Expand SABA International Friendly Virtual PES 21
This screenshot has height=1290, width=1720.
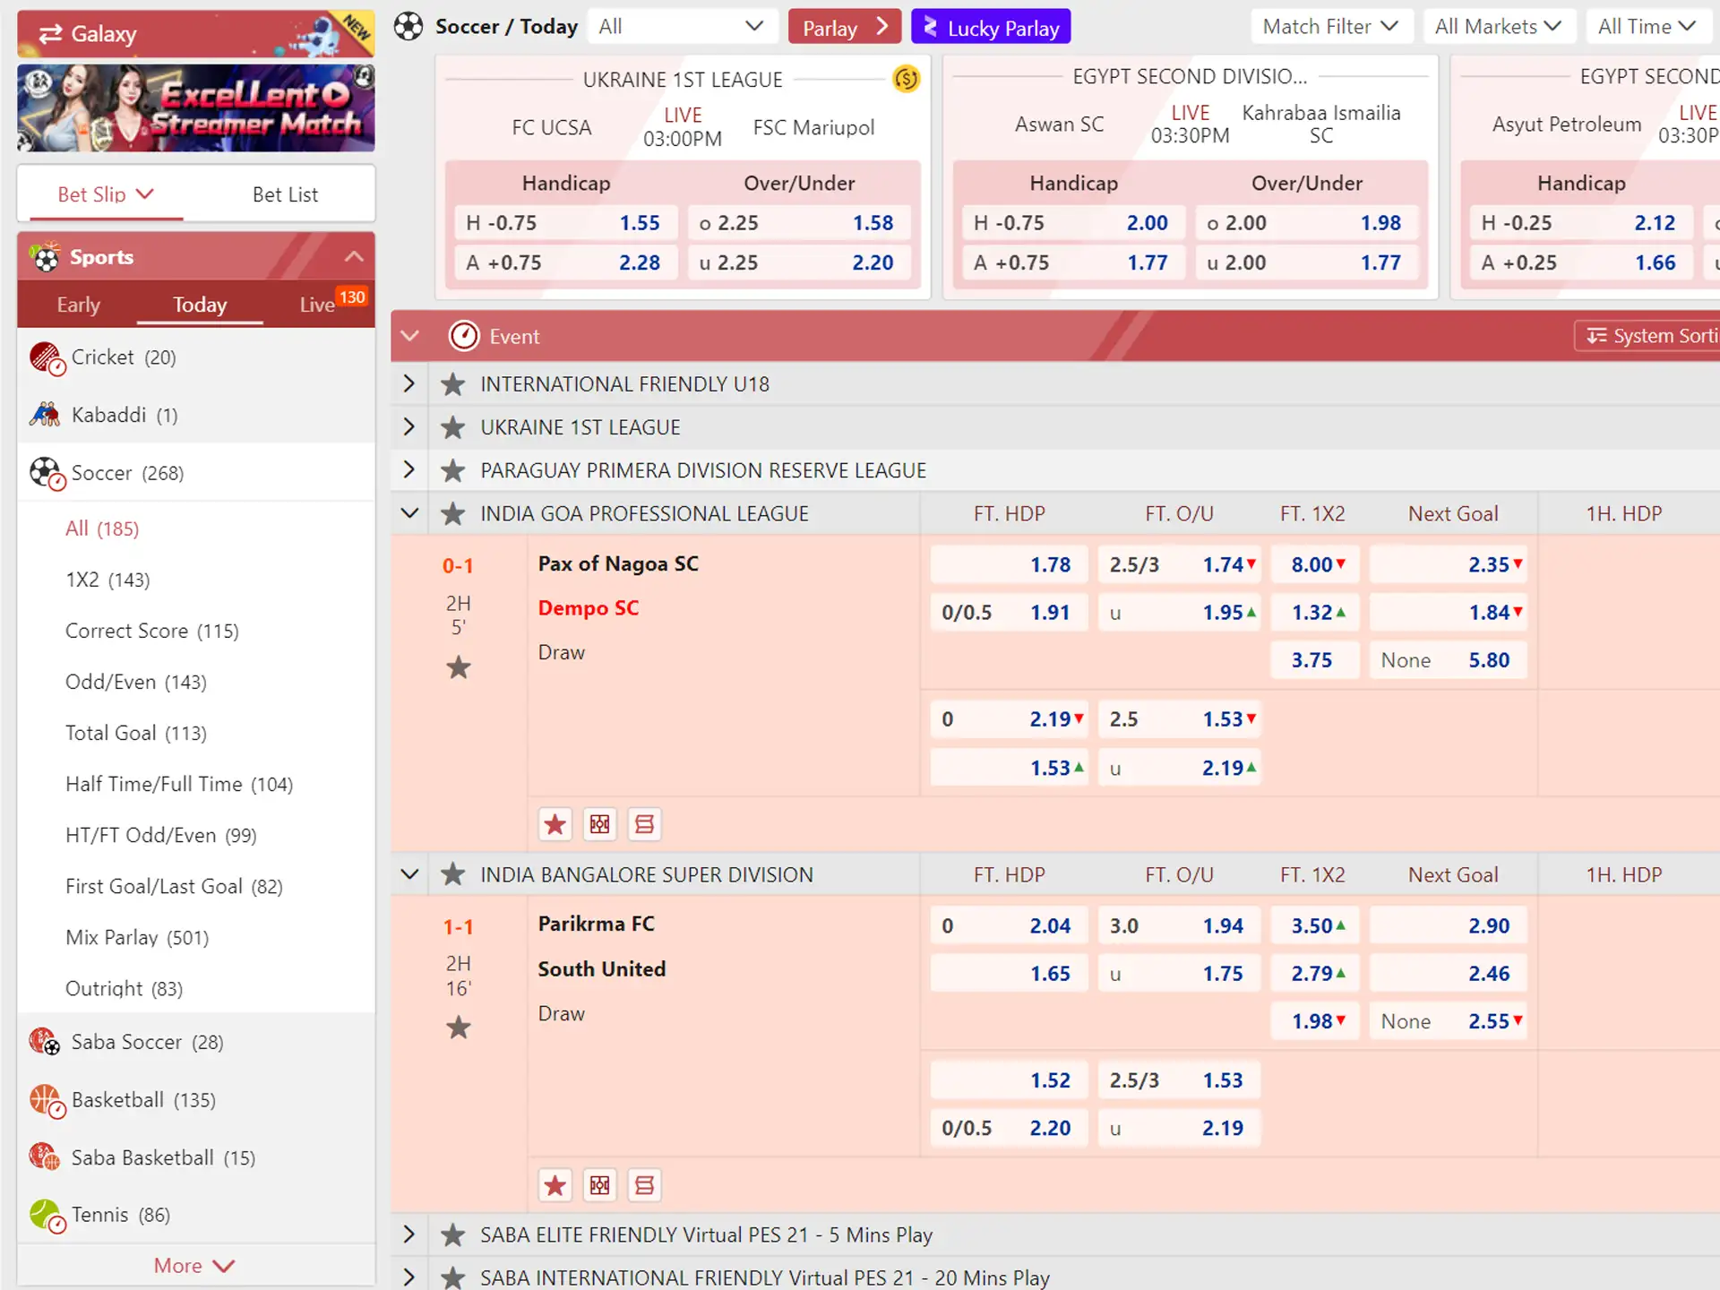tap(409, 1276)
